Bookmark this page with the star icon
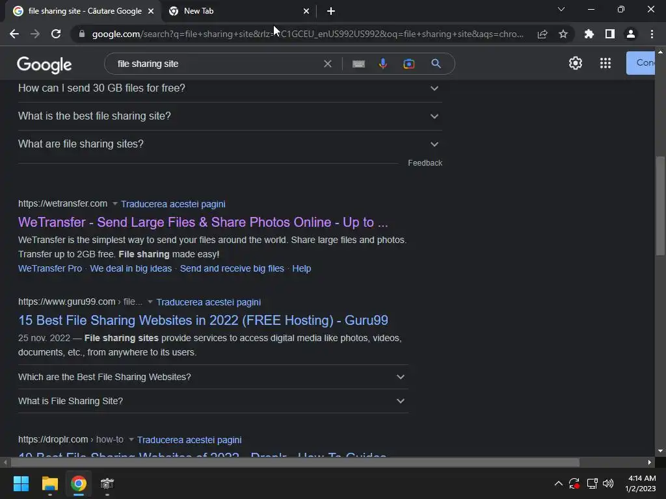 563,34
